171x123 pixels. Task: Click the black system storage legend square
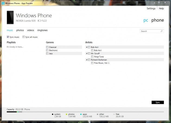pos(52,114)
